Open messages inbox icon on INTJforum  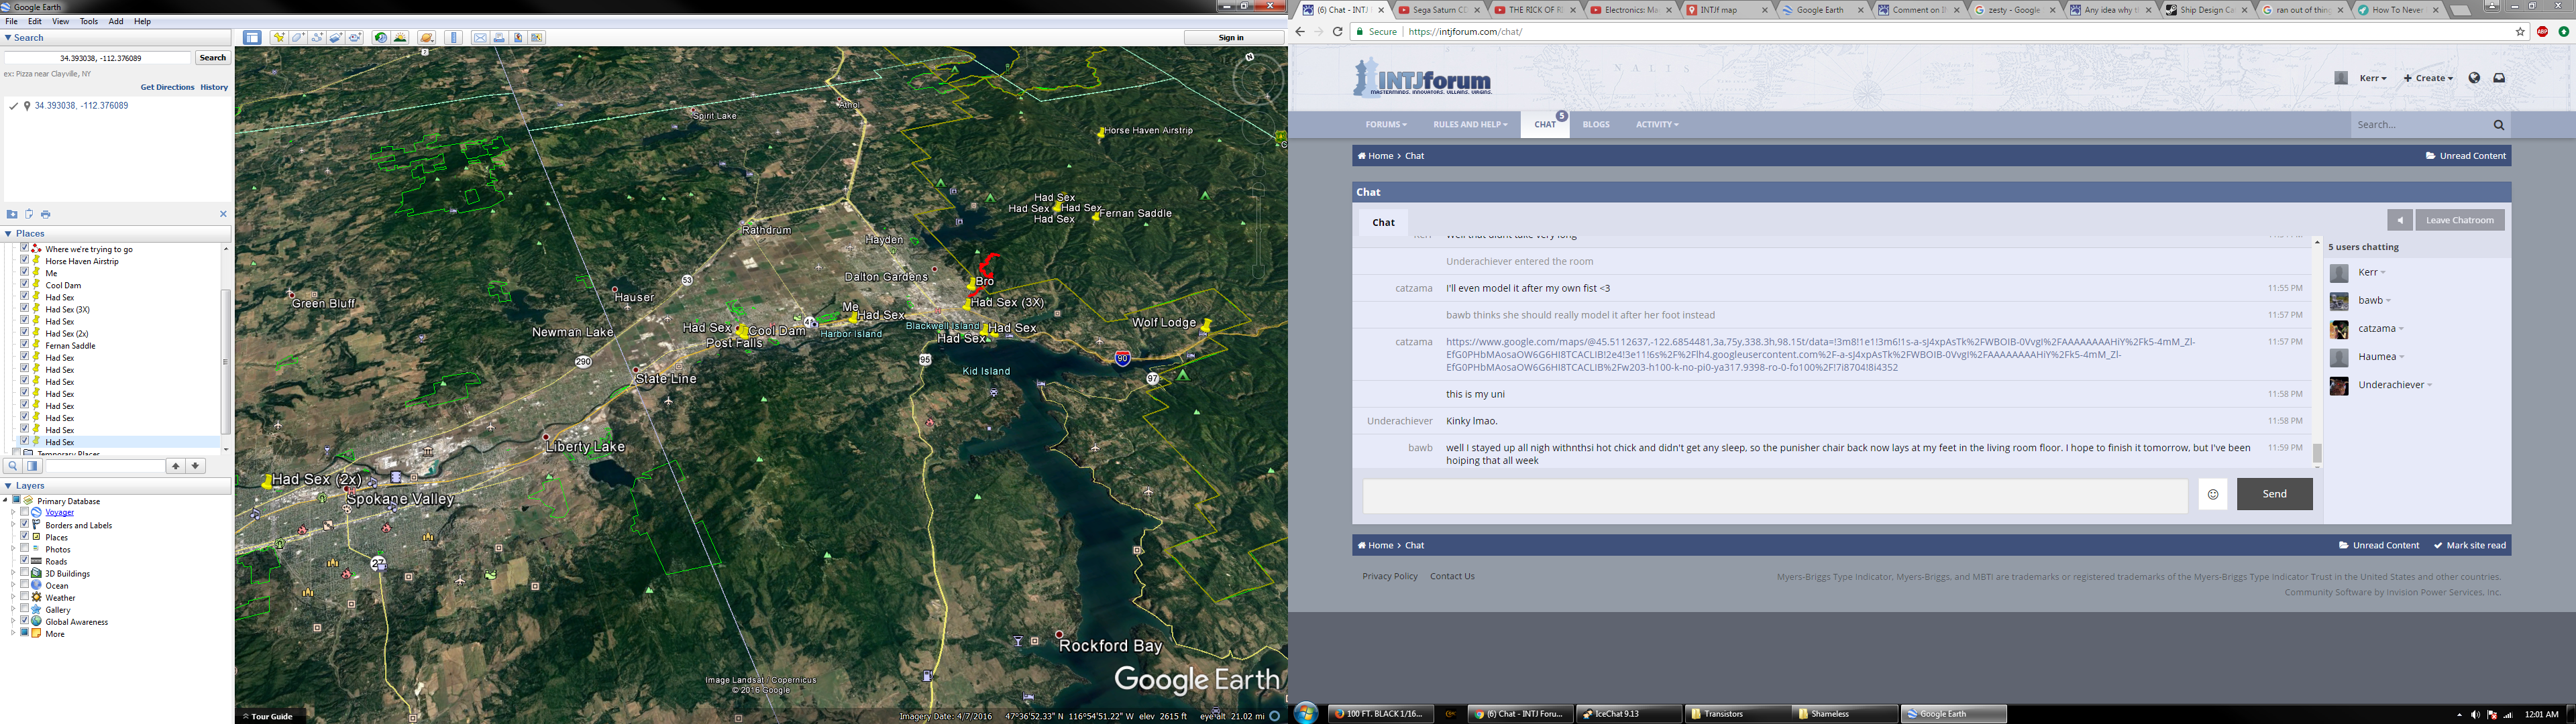click(2499, 78)
